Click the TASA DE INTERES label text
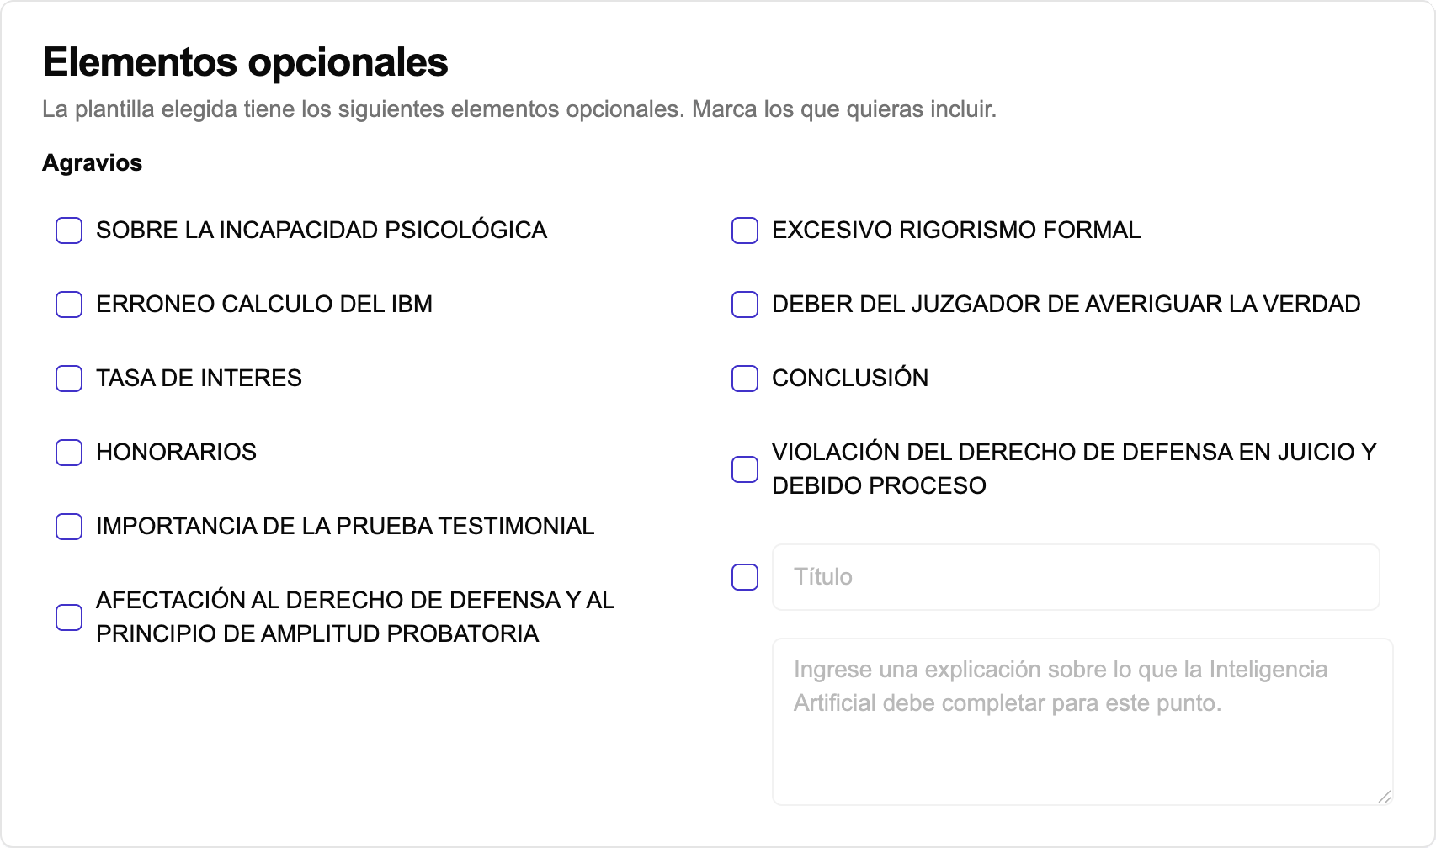The width and height of the screenshot is (1436, 848). pyautogui.click(x=199, y=379)
